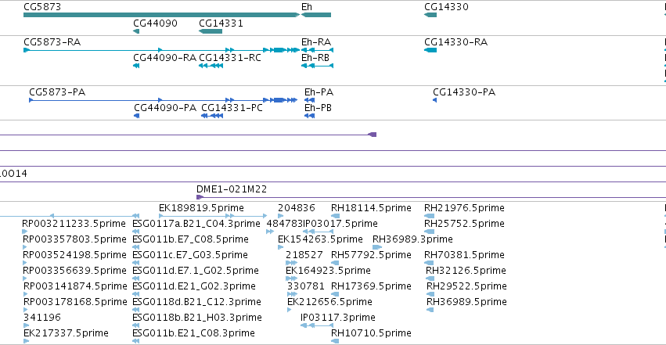Select the Eh-RB transcript

click(x=317, y=66)
